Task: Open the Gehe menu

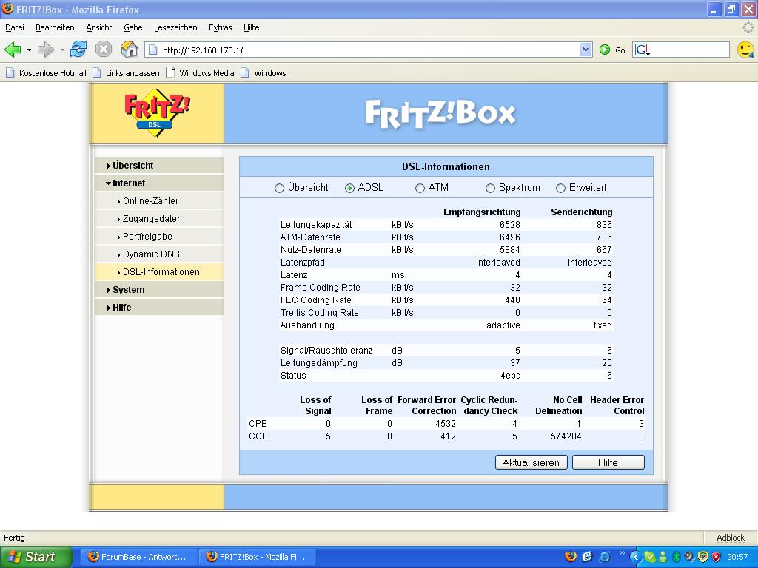Action: point(133,27)
